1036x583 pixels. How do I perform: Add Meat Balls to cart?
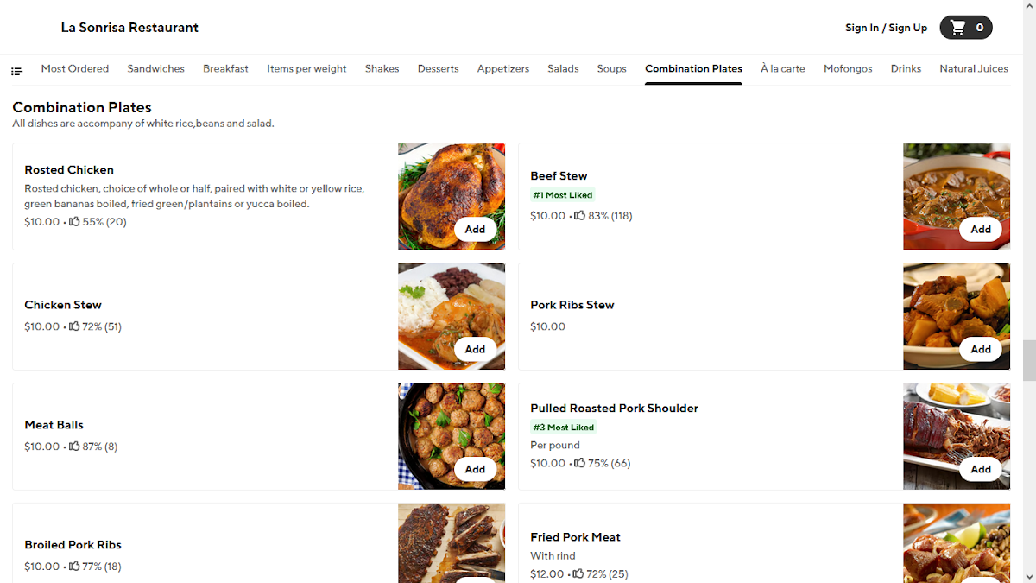click(x=475, y=470)
